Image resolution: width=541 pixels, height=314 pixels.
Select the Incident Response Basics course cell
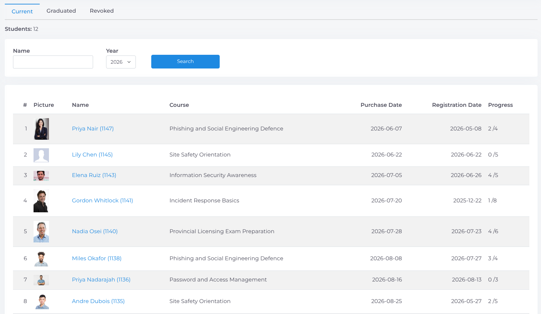[204, 201]
